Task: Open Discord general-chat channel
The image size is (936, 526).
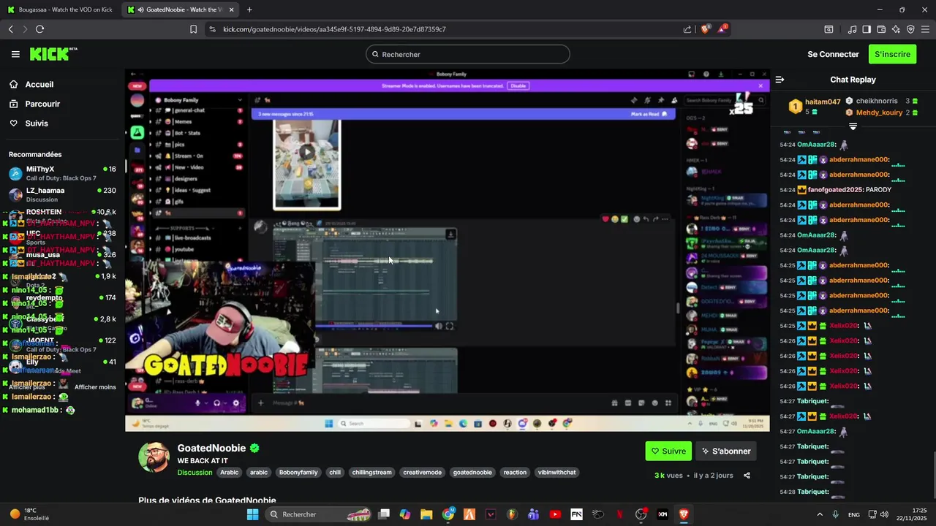Action: click(189, 110)
